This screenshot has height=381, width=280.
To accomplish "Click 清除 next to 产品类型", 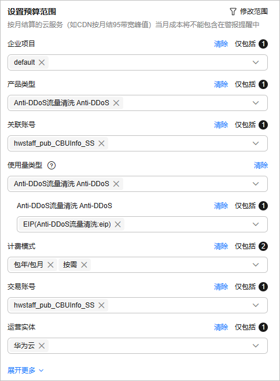I will click(221, 84).
